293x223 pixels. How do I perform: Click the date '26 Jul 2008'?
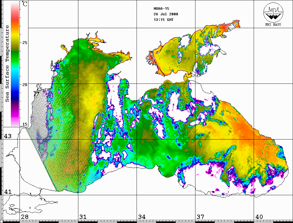pos(166,14)
